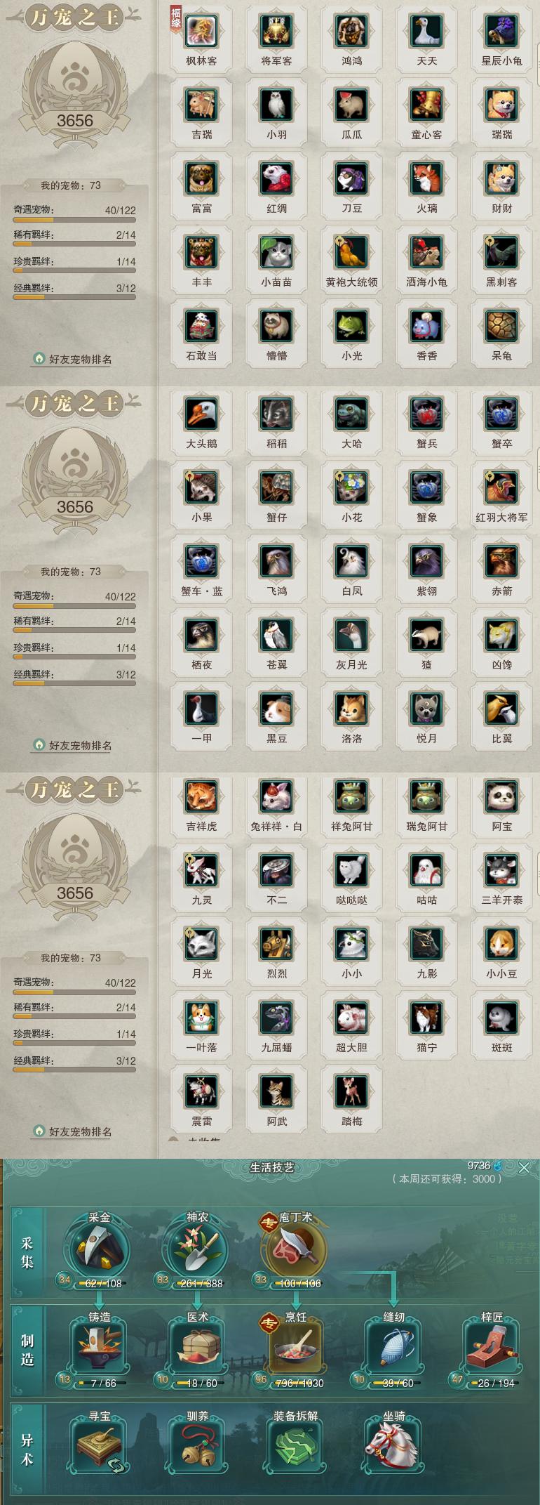Open the 吉祥虎 pet icon
This screenshot has height=1505, width=540.
[202, 796]
